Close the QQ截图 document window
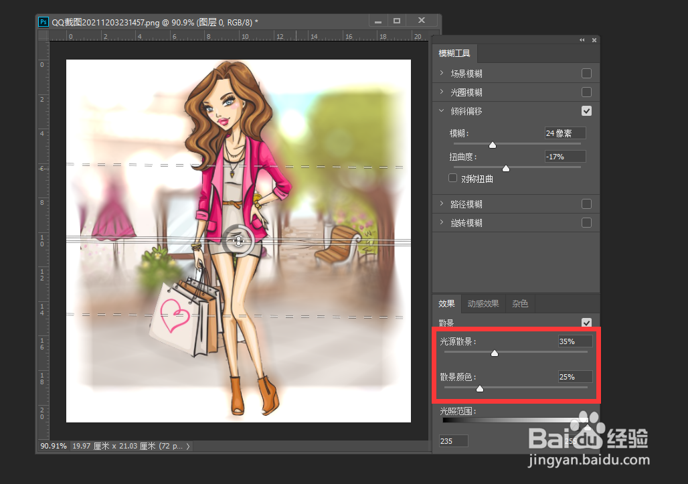The image size is (688, 484). click(x=422, y=20)
